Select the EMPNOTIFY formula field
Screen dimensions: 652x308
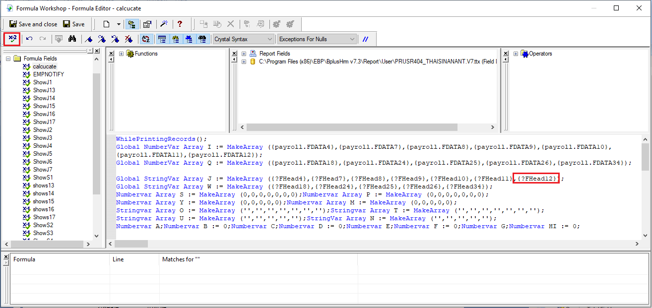pos(48,74)
